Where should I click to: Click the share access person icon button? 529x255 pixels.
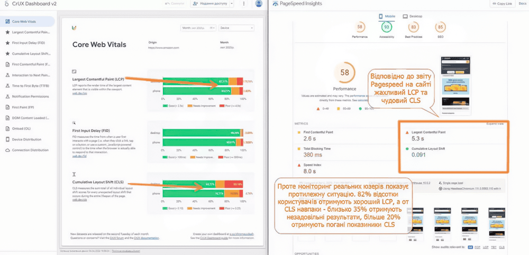[209, 4]
